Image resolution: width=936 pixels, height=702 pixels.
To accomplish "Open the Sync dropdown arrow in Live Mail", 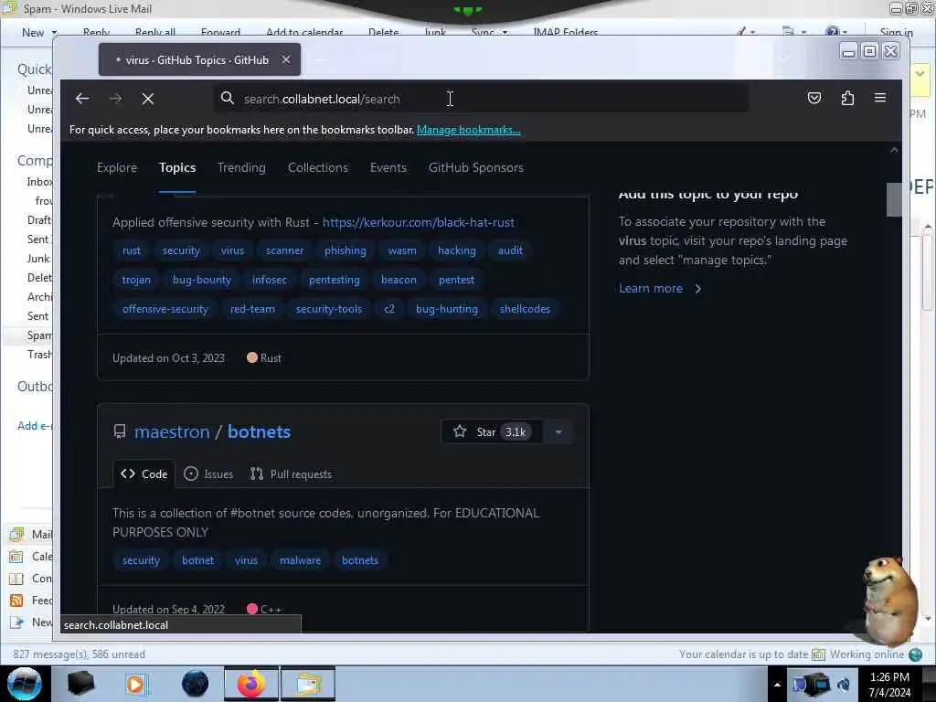I will tap(505, 32).
